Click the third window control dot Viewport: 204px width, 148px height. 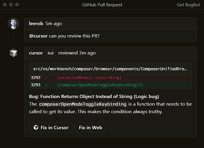coord(17,5)
